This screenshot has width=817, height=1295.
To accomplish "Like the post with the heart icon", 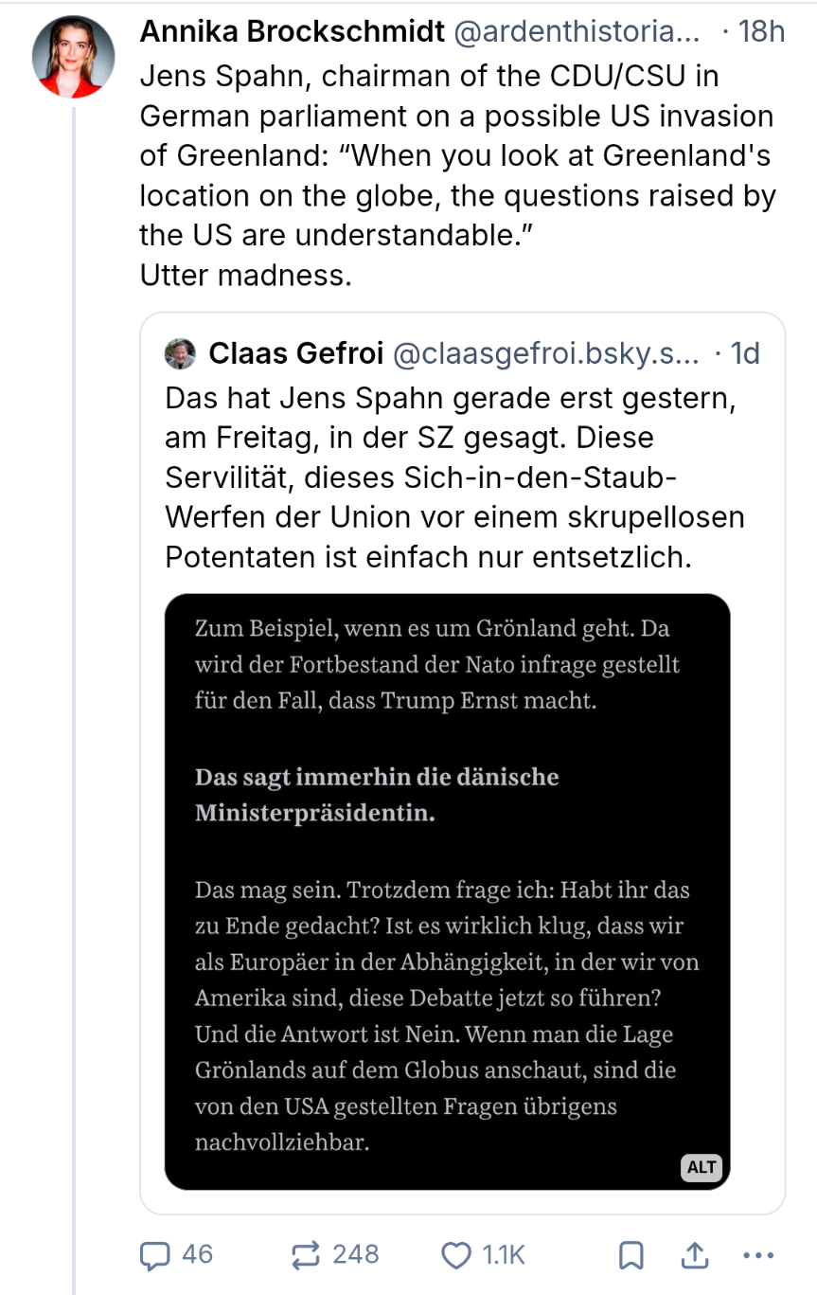I will click(456, 1255).
